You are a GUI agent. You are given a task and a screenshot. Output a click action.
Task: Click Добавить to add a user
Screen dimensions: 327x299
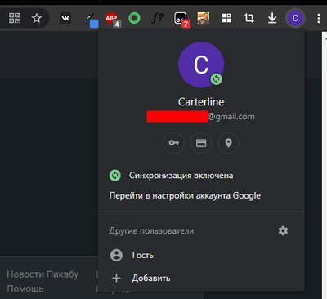click(x=201, y=279)
